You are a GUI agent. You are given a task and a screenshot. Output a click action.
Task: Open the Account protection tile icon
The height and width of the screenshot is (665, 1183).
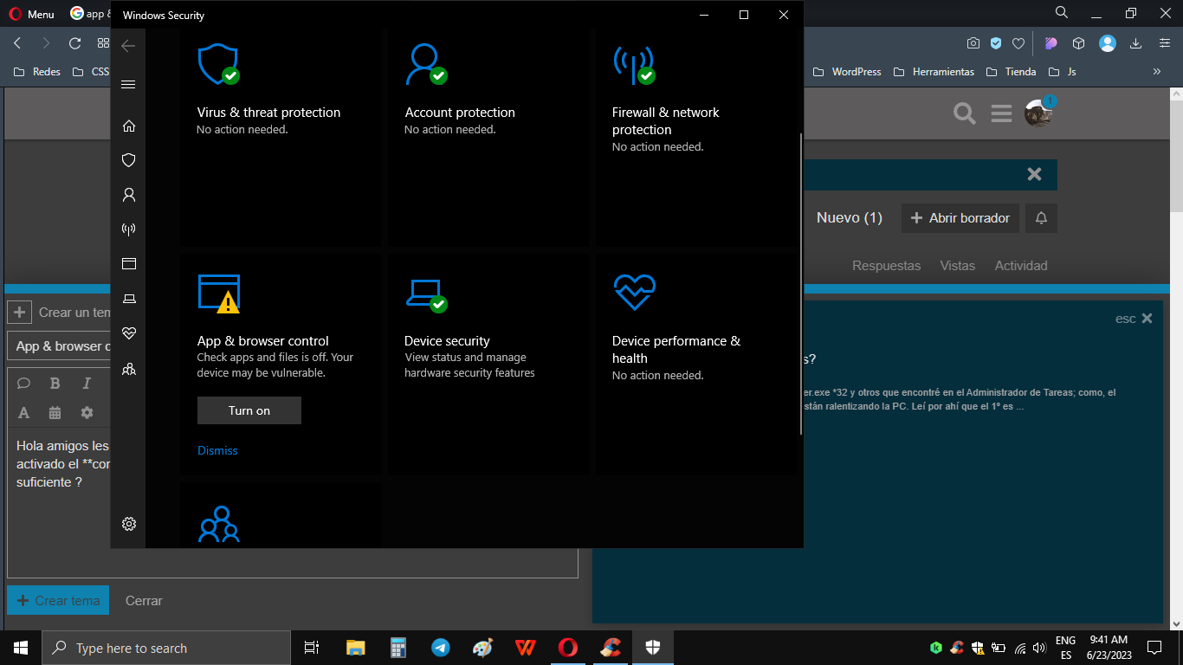(426, 64)
